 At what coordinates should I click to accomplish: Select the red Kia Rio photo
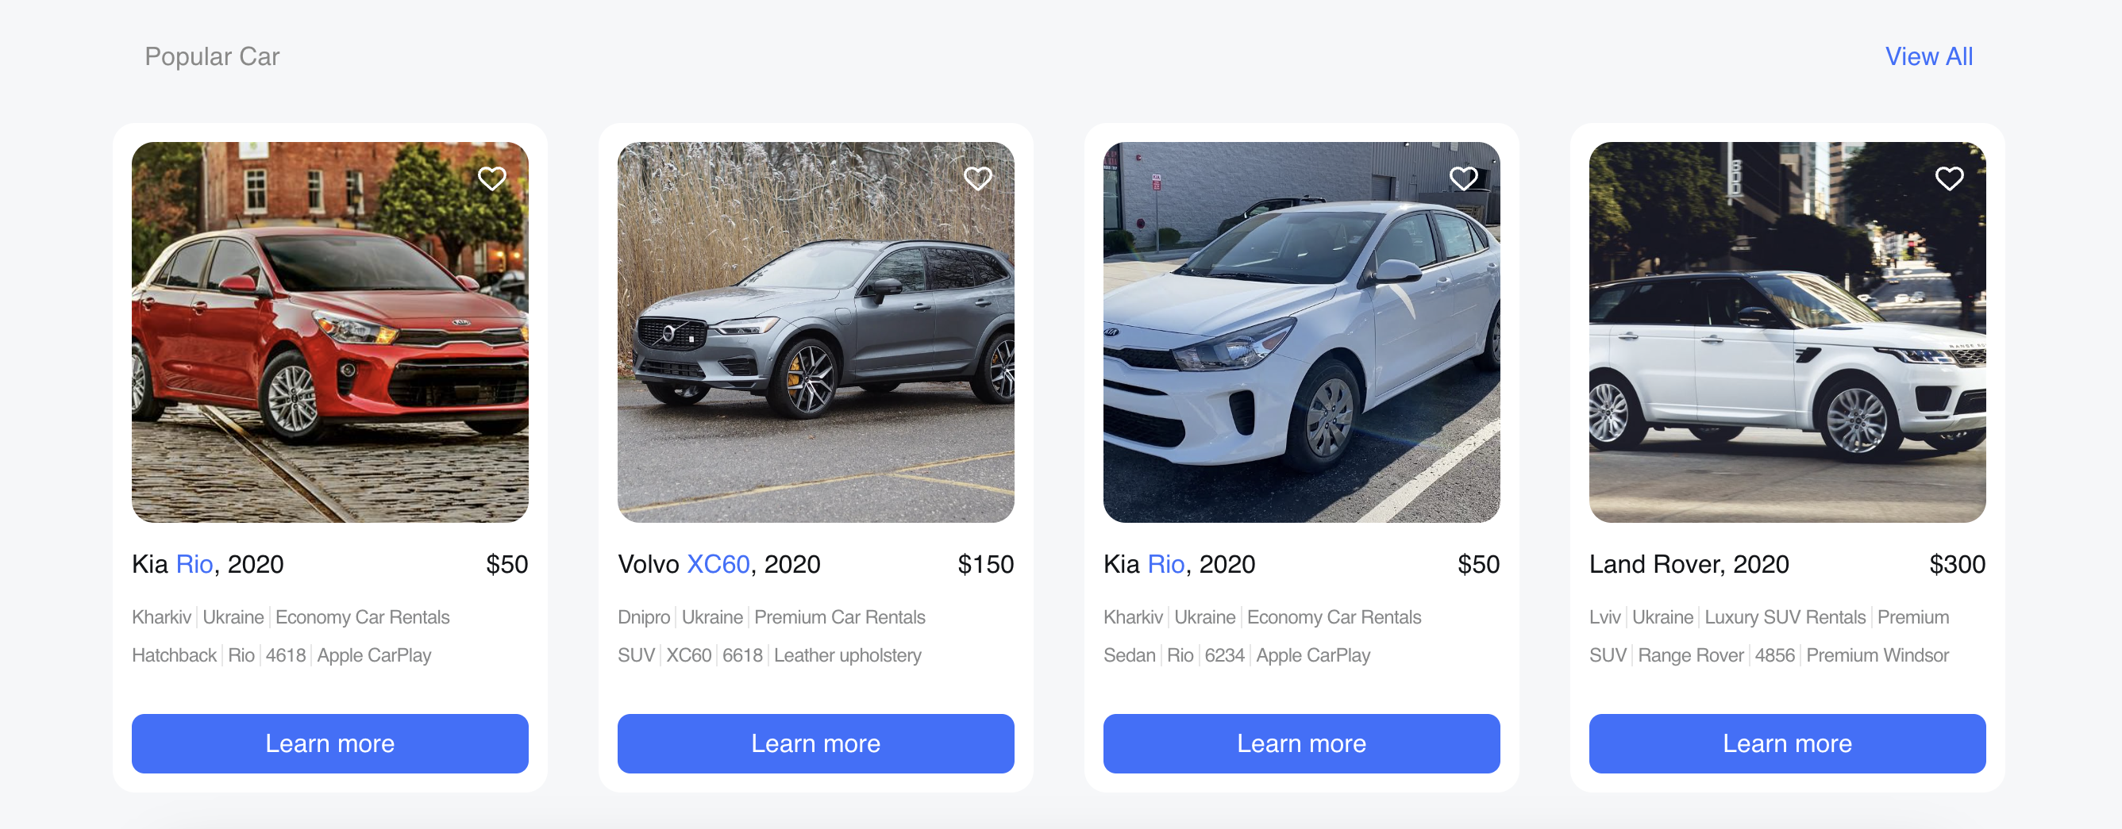tap(329, 332)
